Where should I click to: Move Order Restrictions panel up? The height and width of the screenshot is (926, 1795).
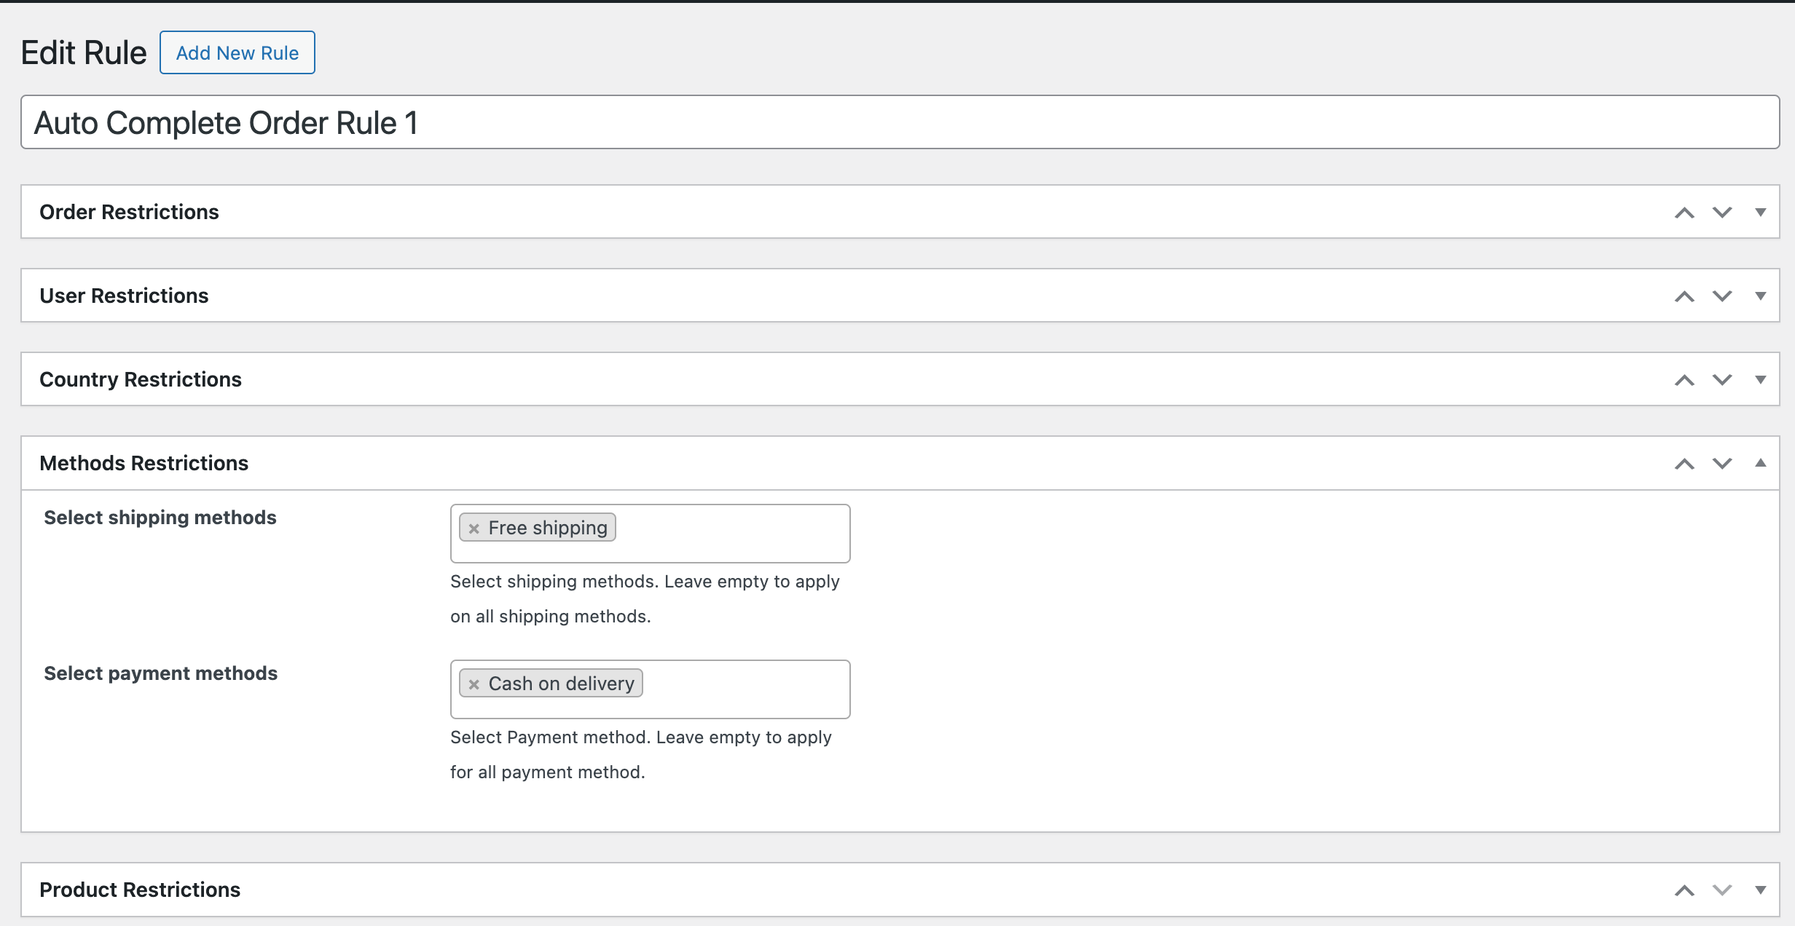click(x=1684, y=212)
